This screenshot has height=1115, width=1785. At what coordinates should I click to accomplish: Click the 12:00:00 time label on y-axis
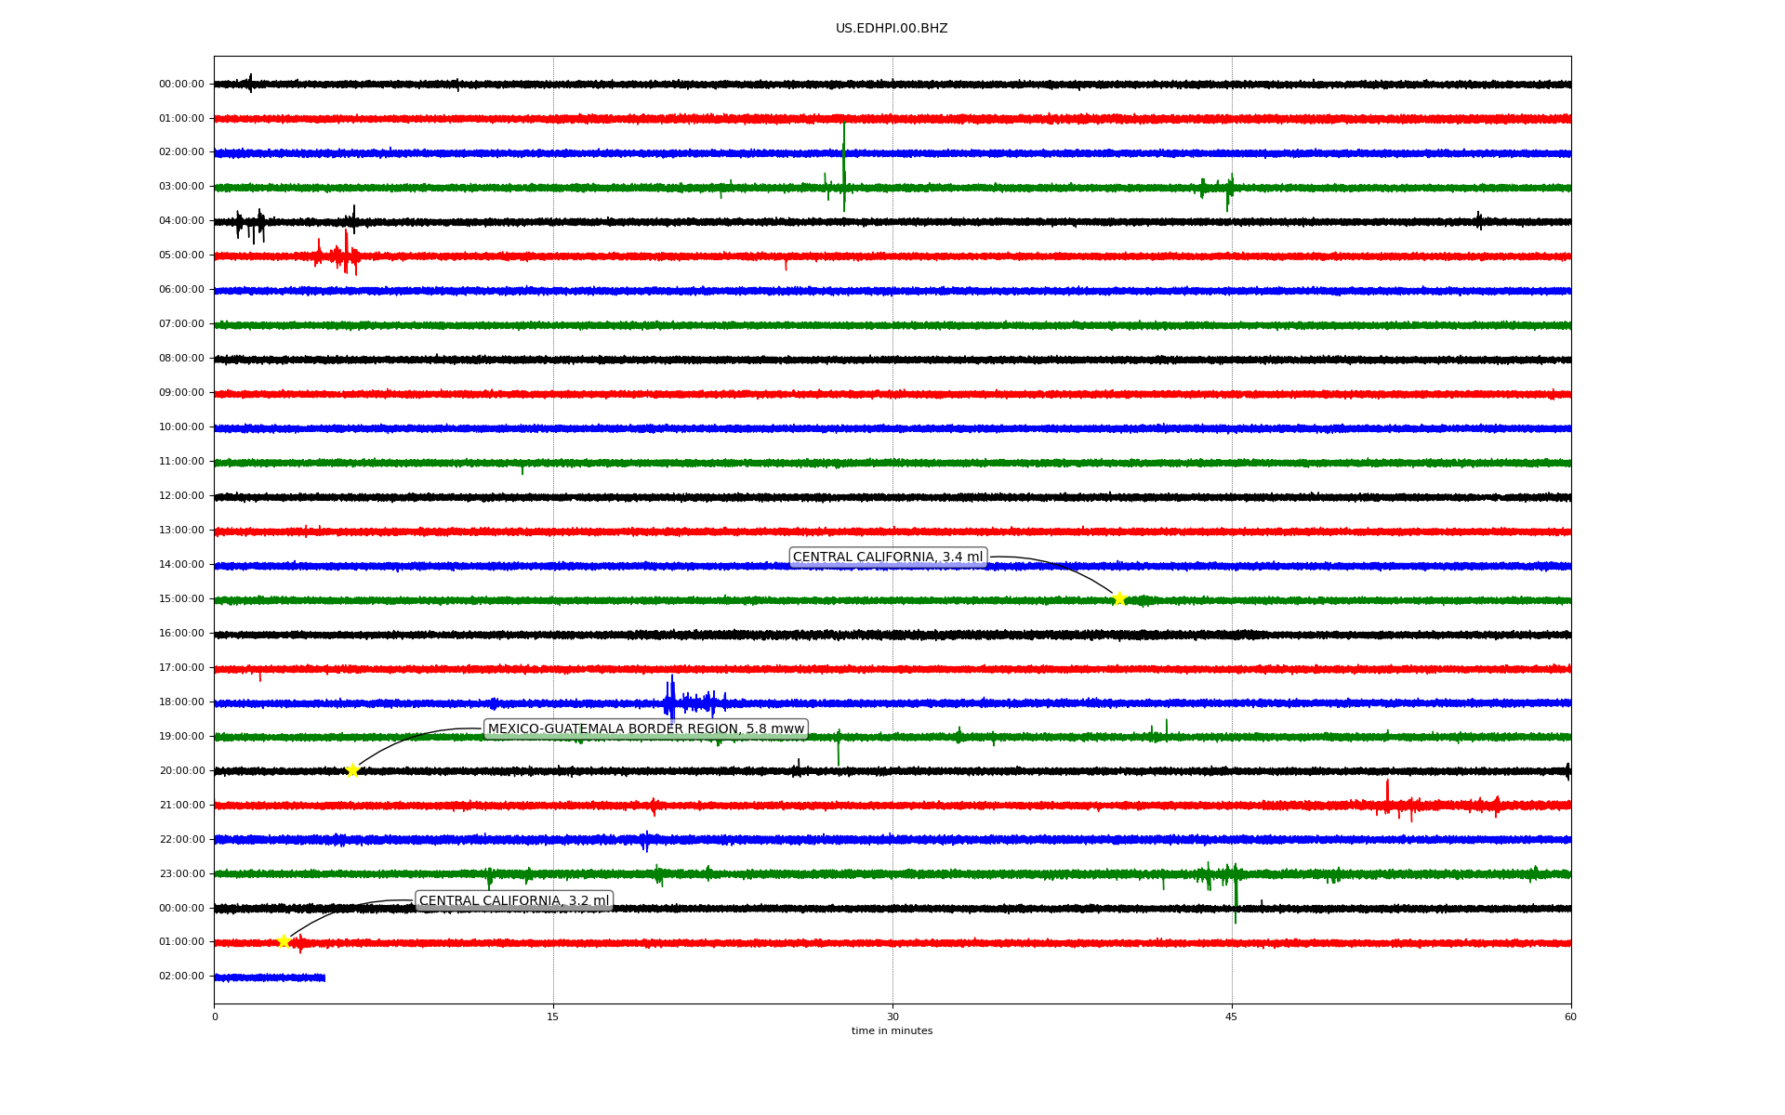[181, 496]
